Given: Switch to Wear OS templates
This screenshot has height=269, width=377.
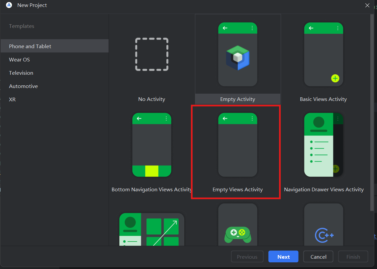Looking at the screenshot, I should [54, 59].
